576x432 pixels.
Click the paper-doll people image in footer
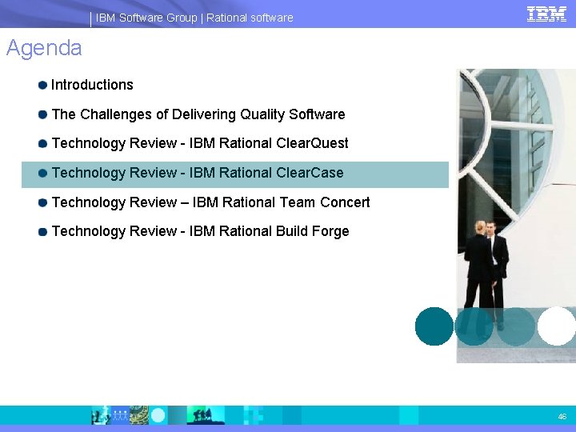(x=120, y=415)
